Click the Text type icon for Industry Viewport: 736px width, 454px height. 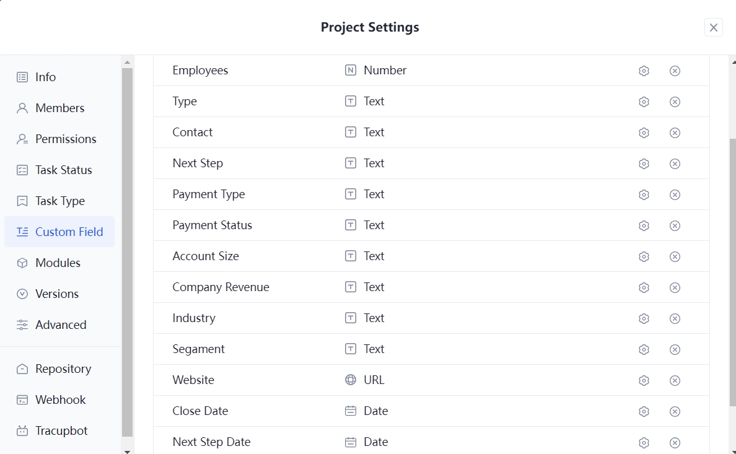349,318
